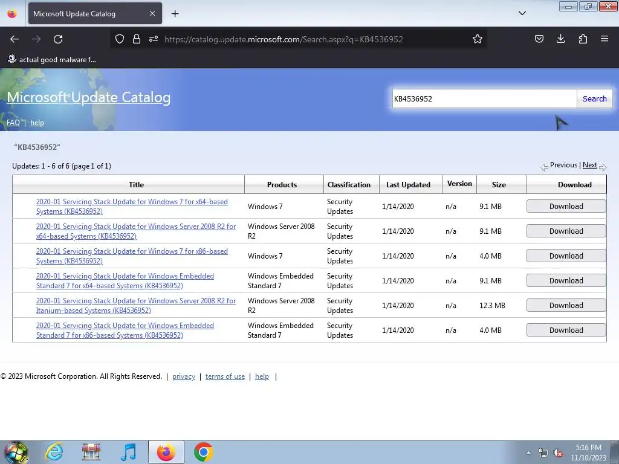The width and height of the screenshot is (619, 464).
Task: Open 'actual good malware f...' bookmark
Action: pos(52,60)
